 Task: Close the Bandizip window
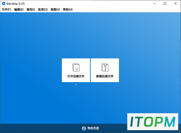coord(175,4)
